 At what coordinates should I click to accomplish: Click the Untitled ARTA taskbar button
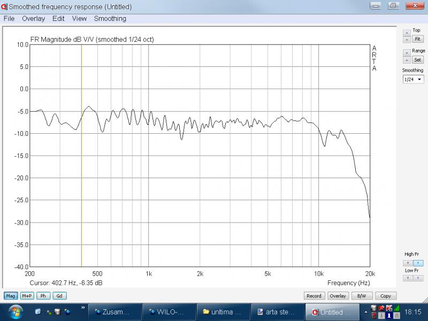[332, 312]
